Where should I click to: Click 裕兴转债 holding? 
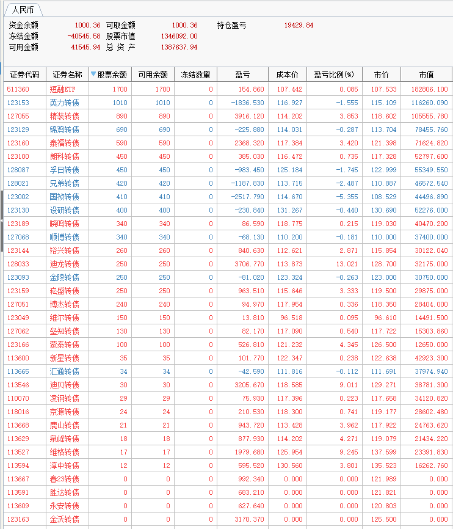click(65, 250)
